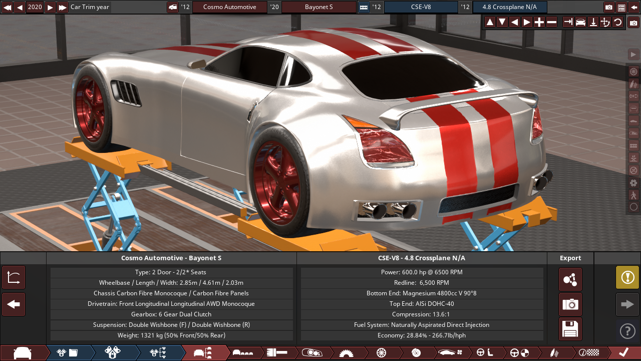Select the Cosmo Automotive model name field
The image size is (641, 361).
(x=230, y=7)
